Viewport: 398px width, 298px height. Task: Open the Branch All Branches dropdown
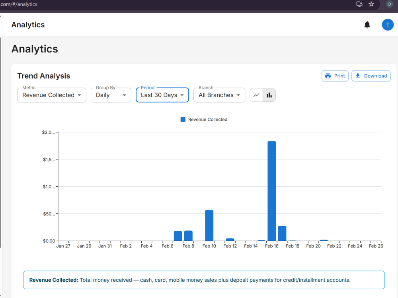(x=219, y=95)
